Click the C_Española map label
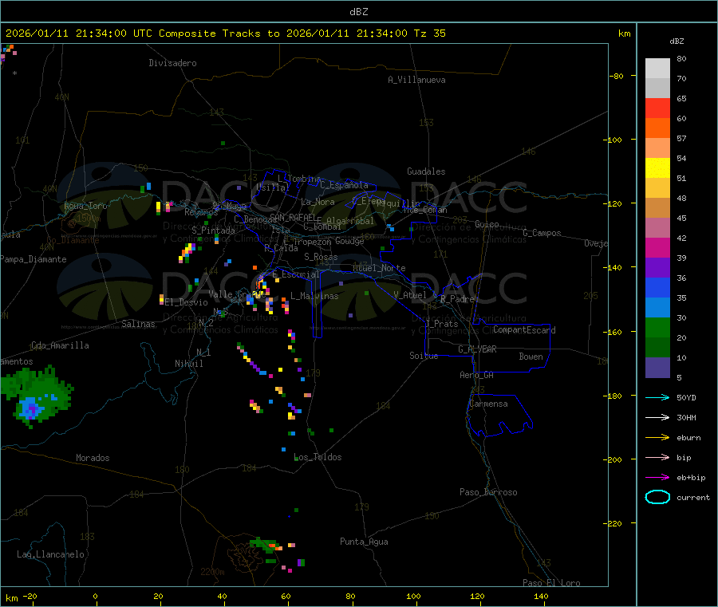This screenshot has width=718, height=607. (x=344, y=185)
